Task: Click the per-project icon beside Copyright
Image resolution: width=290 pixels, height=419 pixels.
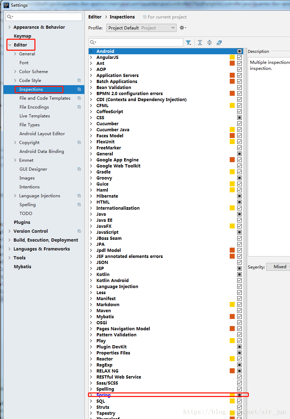Action: [x=79, y=142]
